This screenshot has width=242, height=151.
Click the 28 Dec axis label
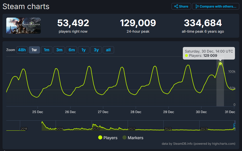click(136, 112)
